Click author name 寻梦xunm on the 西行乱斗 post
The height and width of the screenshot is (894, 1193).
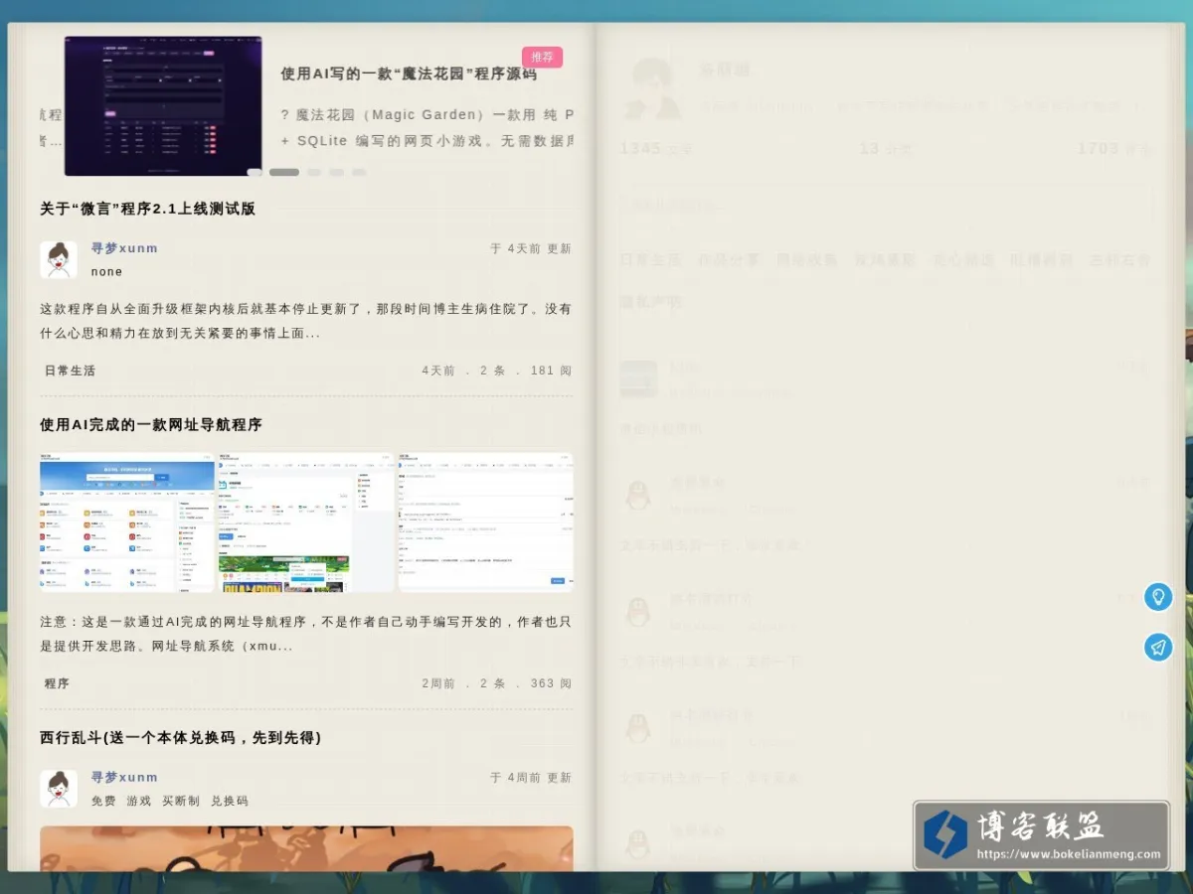click(x=124, y=777)
